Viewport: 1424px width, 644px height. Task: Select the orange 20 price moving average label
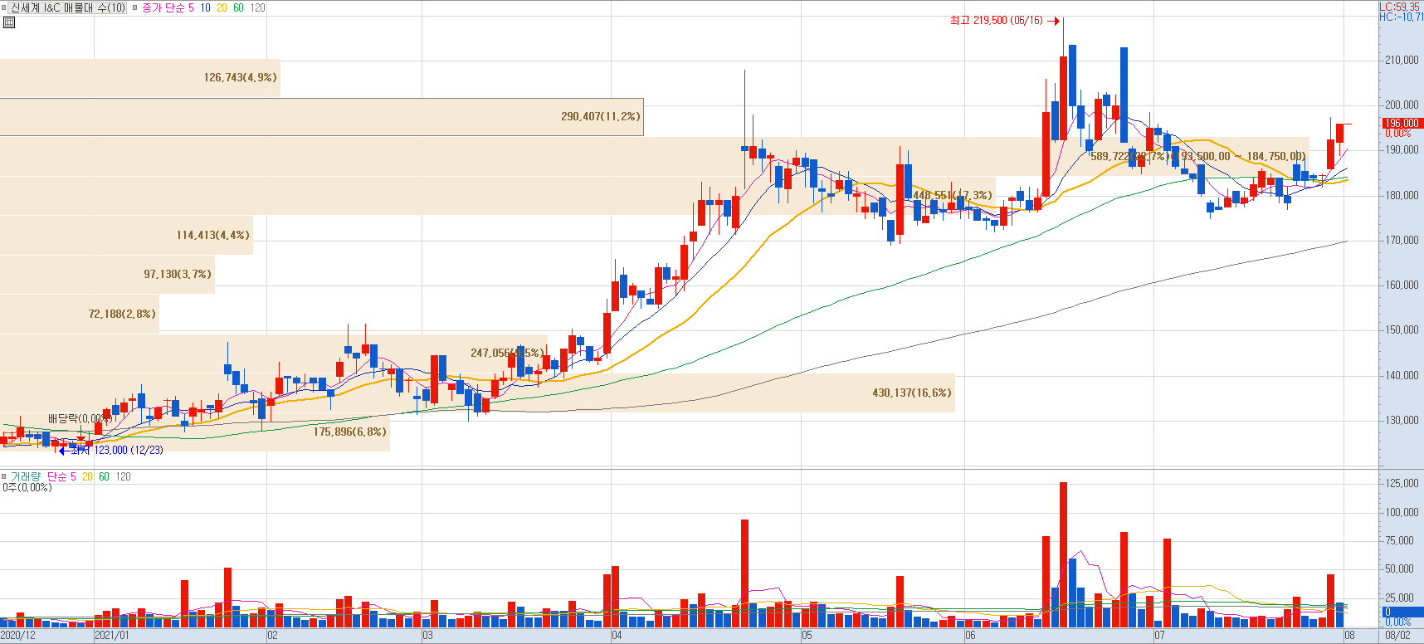[x=222, y=7]
